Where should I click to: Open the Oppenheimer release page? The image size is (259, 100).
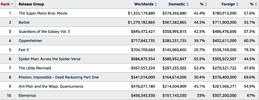[x=30, y=41]
